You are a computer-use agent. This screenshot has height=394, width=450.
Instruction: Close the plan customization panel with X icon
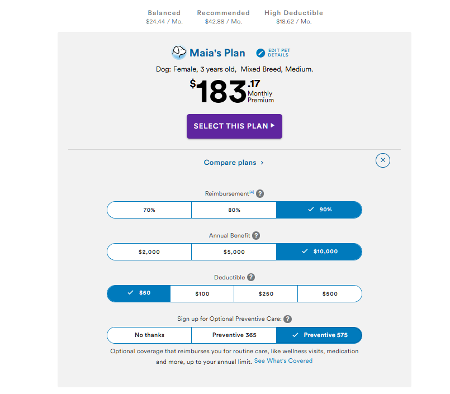click(x=383, y=160)
